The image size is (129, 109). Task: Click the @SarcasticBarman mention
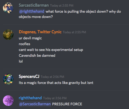35,104
